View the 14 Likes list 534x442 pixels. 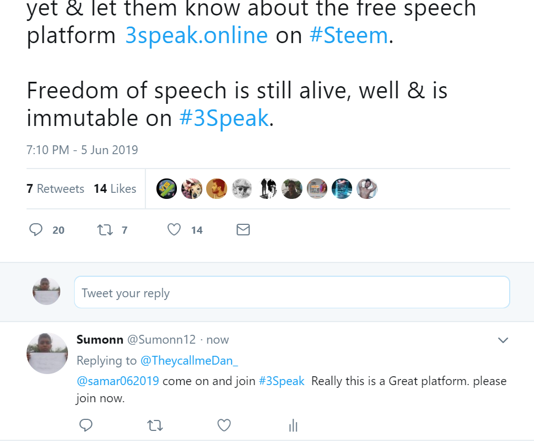click(x=115, y=188)
